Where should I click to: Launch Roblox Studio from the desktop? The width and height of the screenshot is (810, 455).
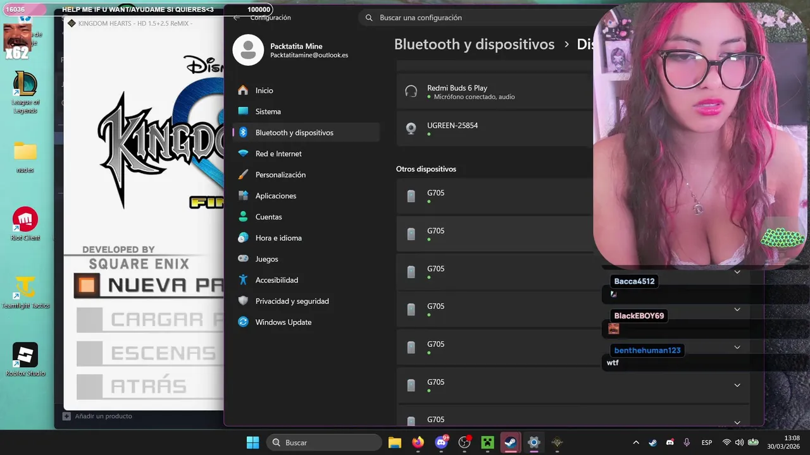25,360
